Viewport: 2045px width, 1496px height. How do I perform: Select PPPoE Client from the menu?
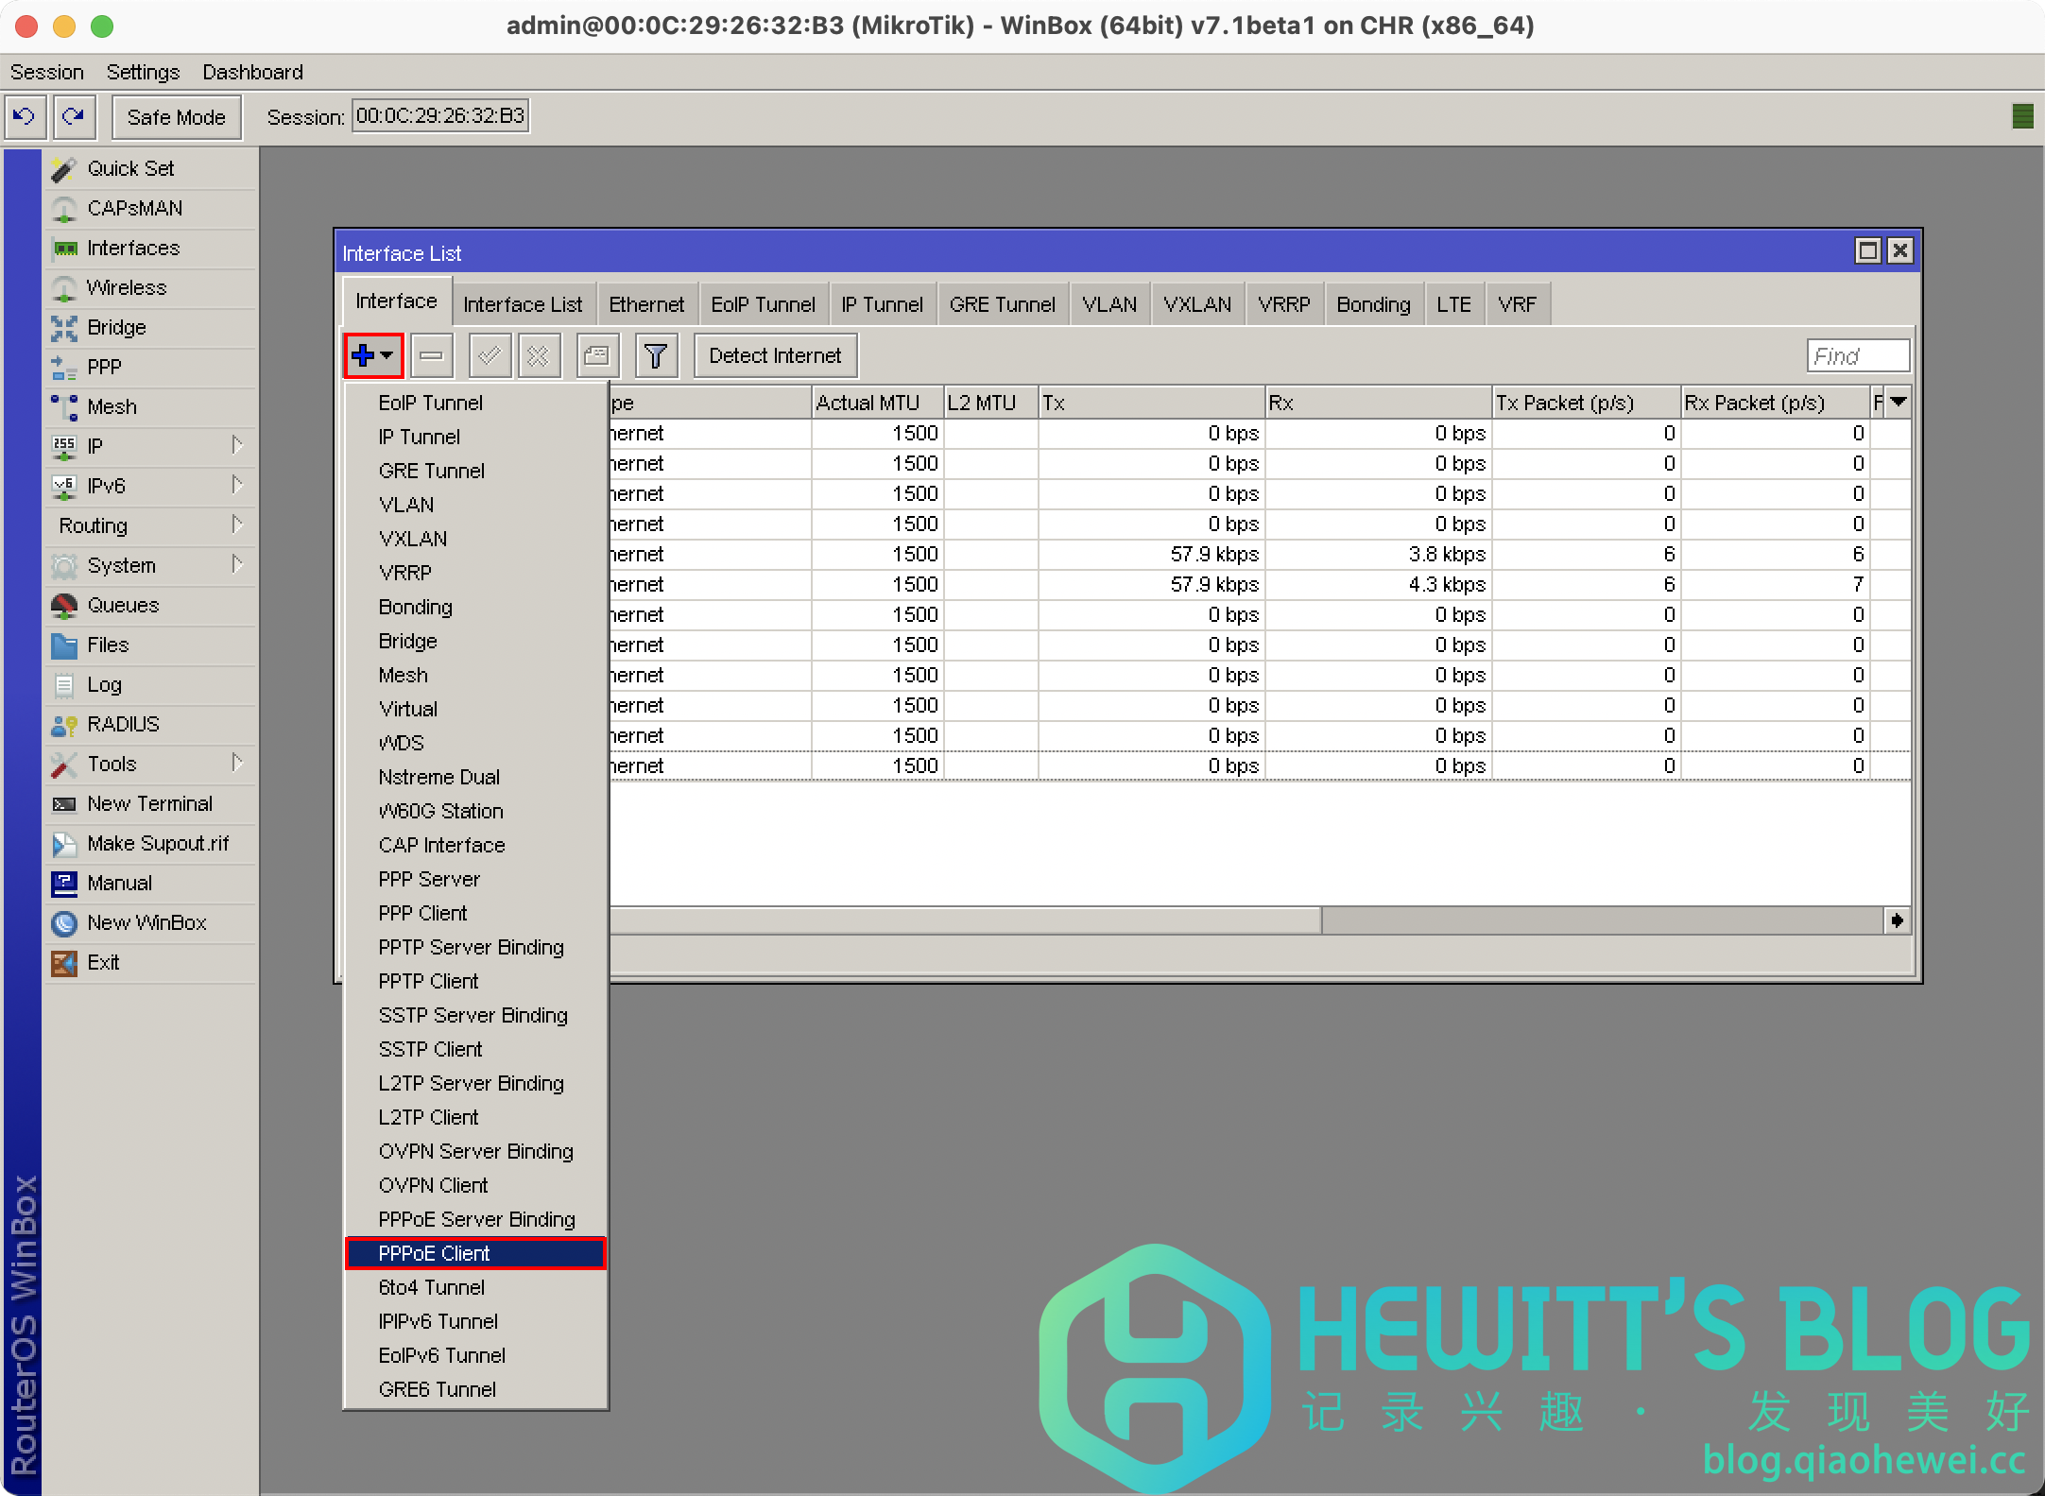(435, 1253)
